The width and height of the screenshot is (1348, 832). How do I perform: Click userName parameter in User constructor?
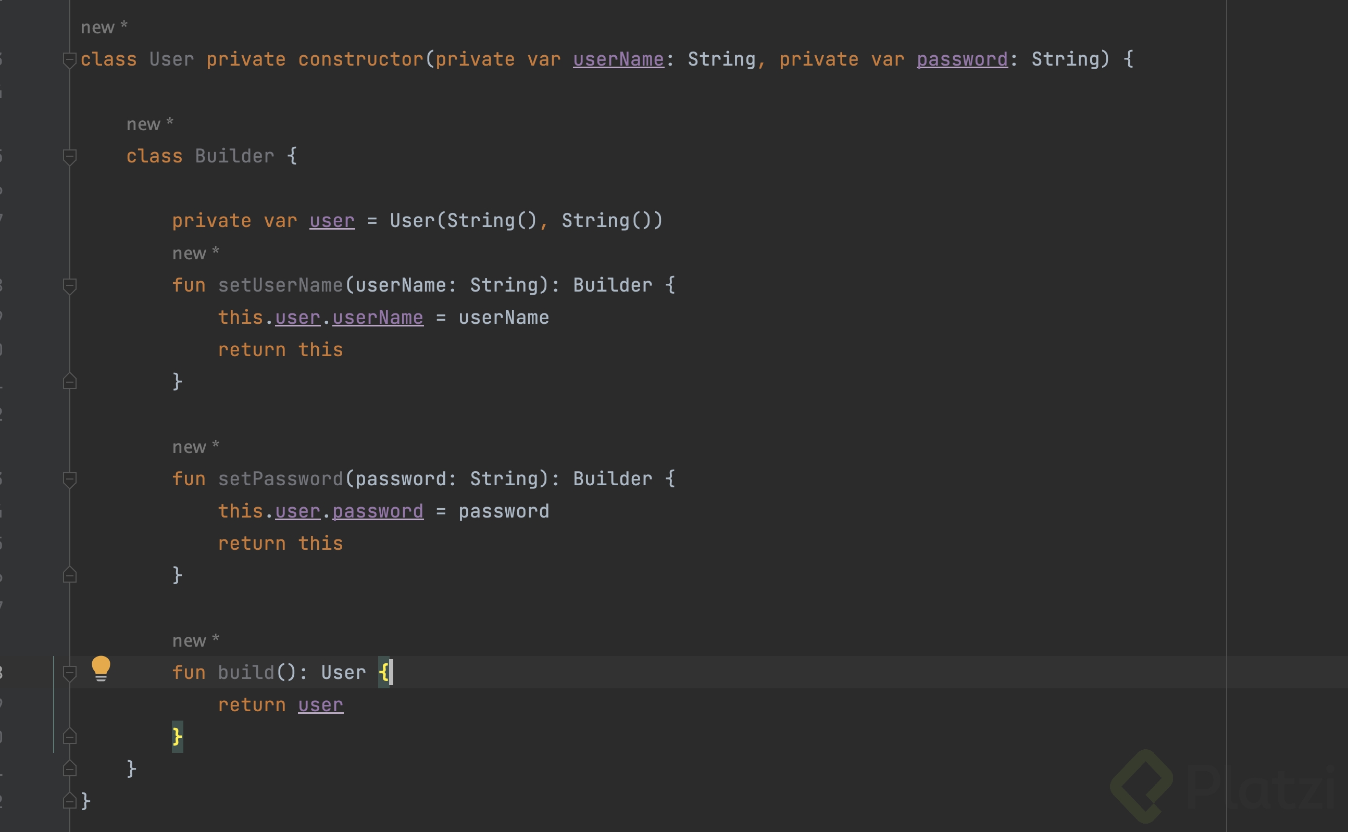click(618, 59)
